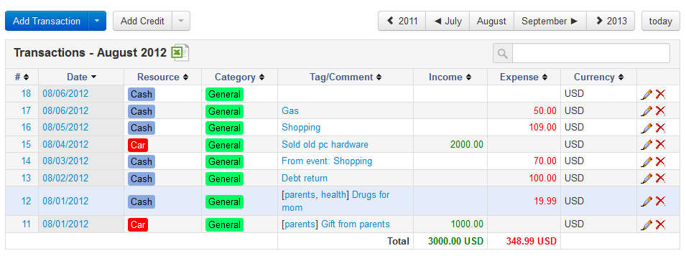Go to next month September

click(x=550, y=21)
